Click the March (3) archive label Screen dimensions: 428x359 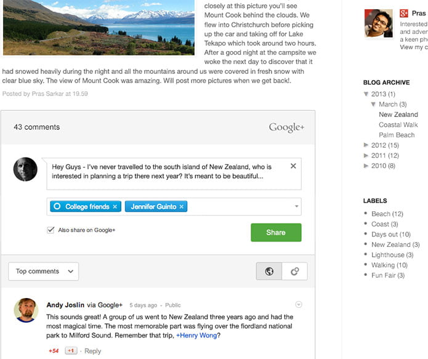coord(392,104)
